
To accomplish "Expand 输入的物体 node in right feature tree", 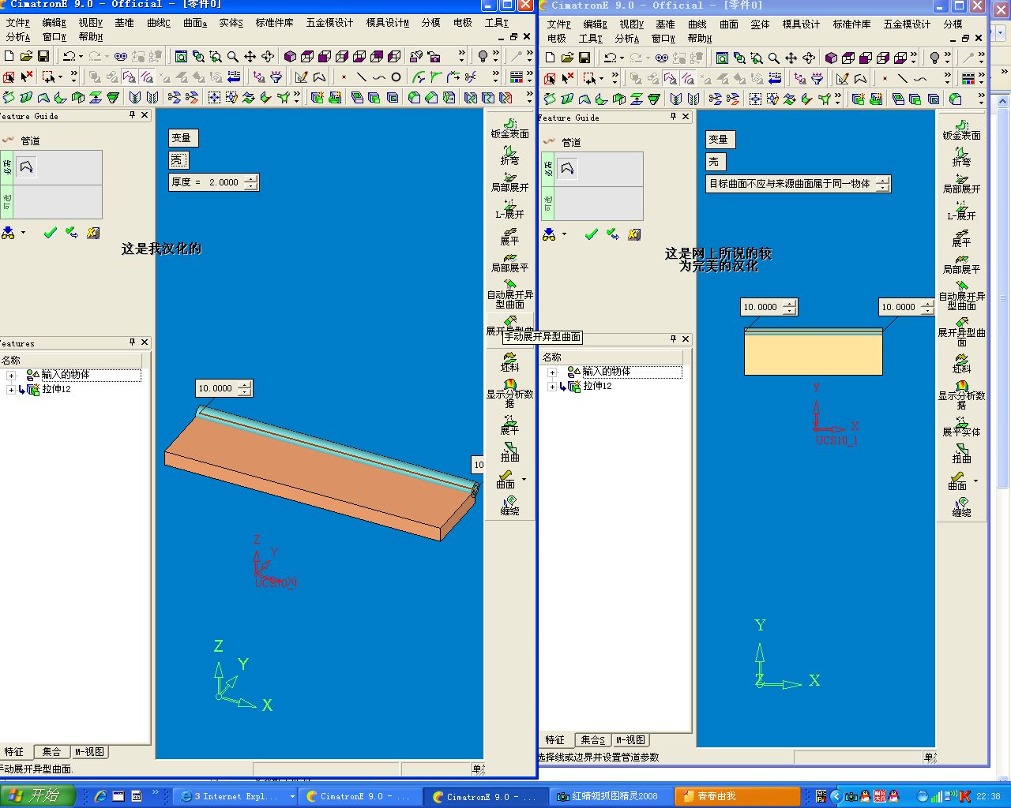I will (x=552, y=372).
